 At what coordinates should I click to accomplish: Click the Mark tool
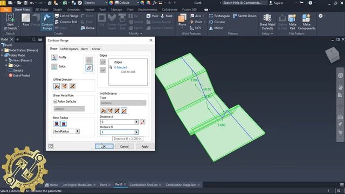pos(167,16)
